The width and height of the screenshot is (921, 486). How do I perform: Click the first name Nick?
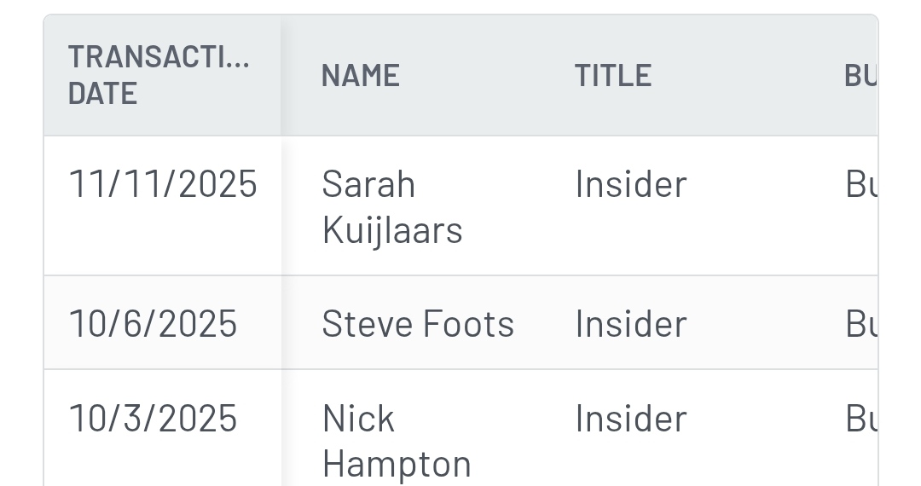pyautogui.click(x=358, y=419)
